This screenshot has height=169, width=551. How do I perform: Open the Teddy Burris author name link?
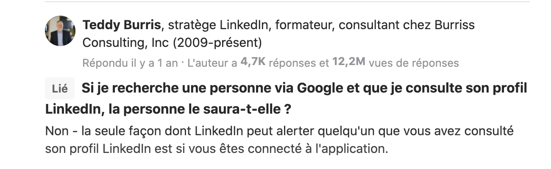click(x=122, y=25)
